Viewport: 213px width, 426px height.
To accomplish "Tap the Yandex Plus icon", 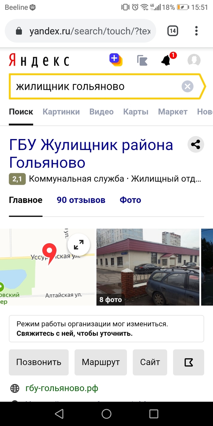I will point(116,59).
